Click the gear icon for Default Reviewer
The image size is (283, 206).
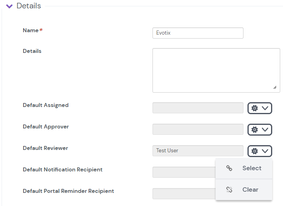click(255, 151)
